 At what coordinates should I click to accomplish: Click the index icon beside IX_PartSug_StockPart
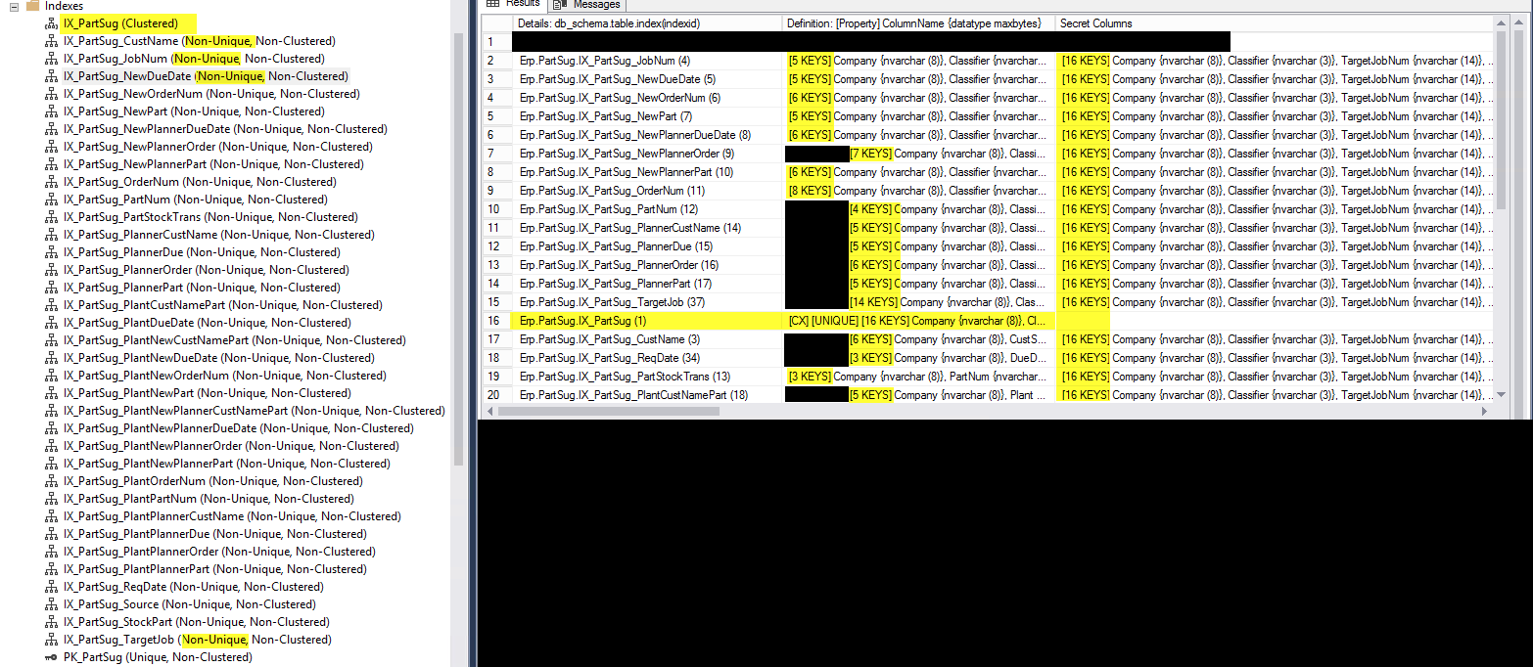pyautogui.click(x=52, y=622)
